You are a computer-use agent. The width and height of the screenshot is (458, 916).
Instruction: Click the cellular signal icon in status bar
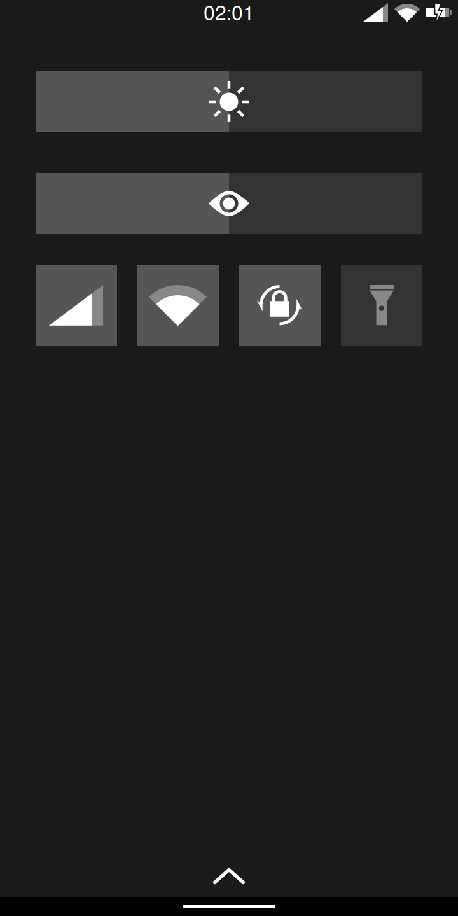click(375, 13)
